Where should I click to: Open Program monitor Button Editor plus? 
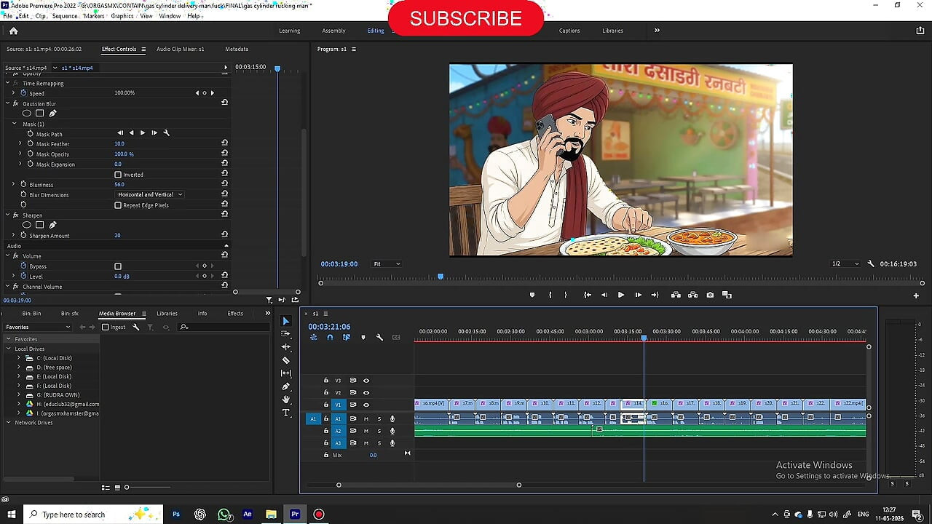click(916, 295)
